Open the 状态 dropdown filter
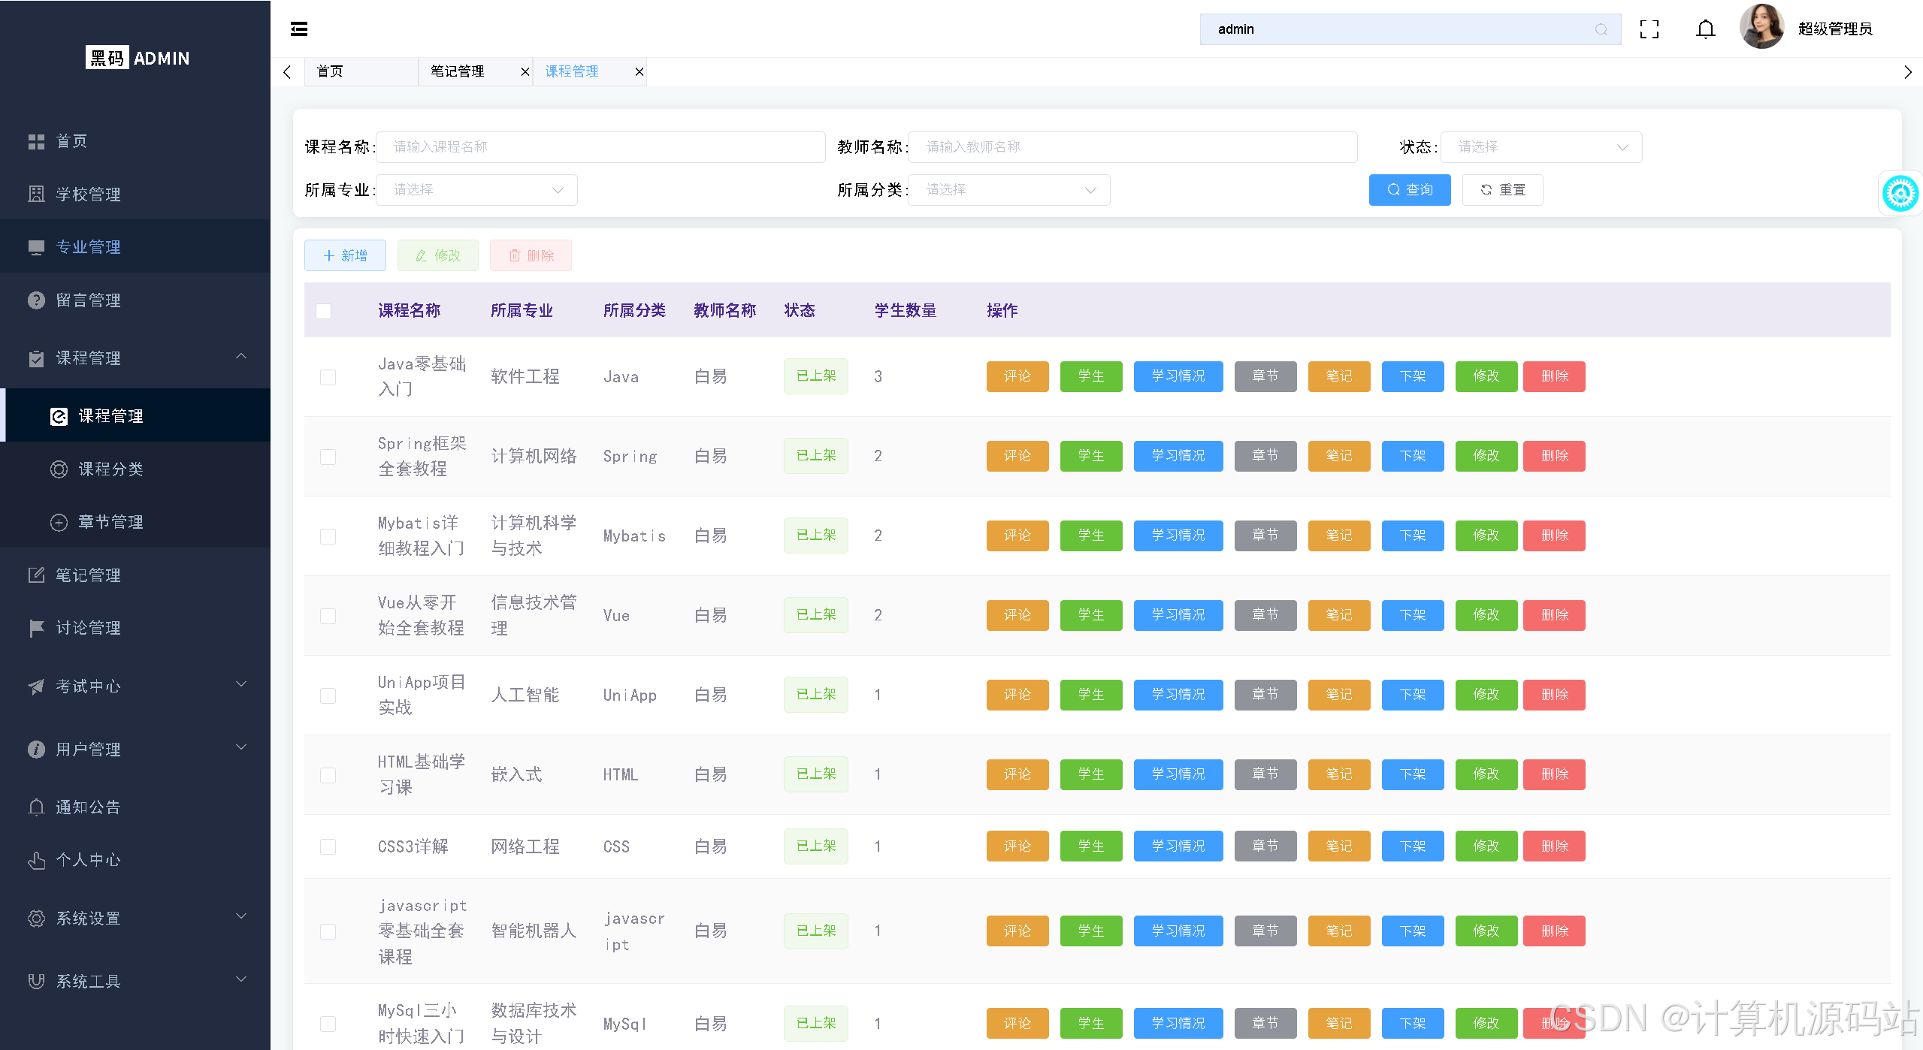 coord(1541,147)
